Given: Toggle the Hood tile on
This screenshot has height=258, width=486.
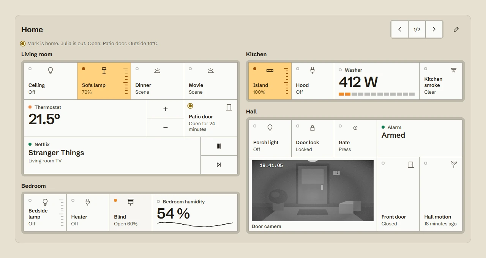Looking at the screenshot, I should (312, 81).
